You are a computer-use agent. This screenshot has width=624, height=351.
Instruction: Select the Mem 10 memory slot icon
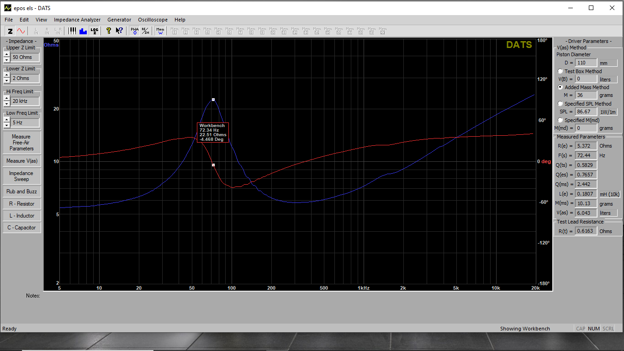[x=273, y=31]
